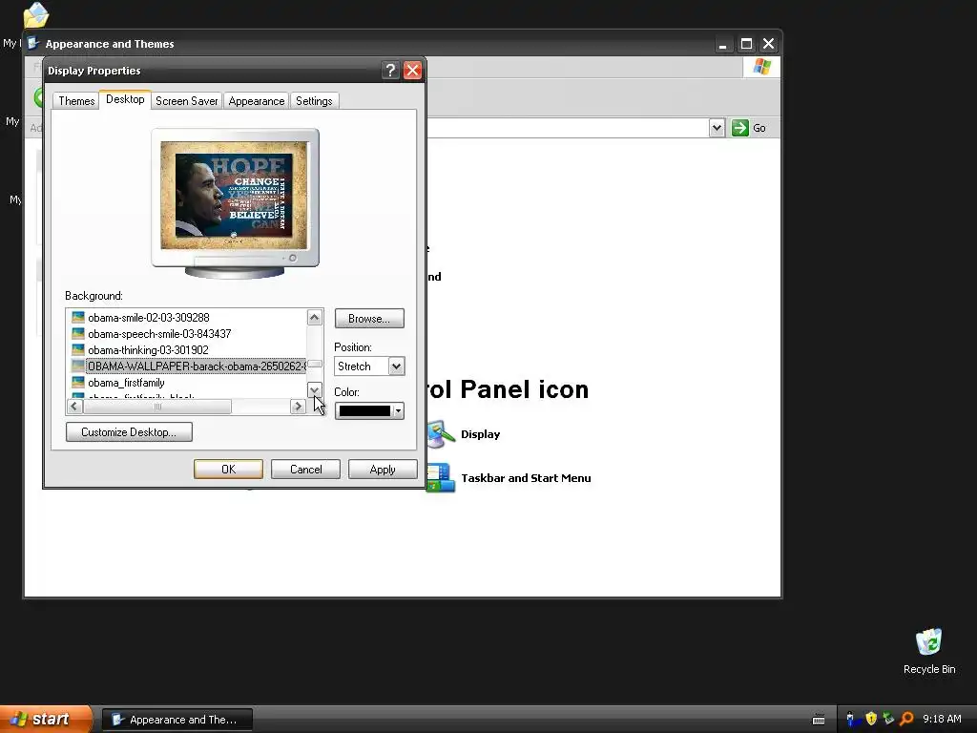Open the address bar dropdown arrow

pyautogui.click(x=717, y=128)
